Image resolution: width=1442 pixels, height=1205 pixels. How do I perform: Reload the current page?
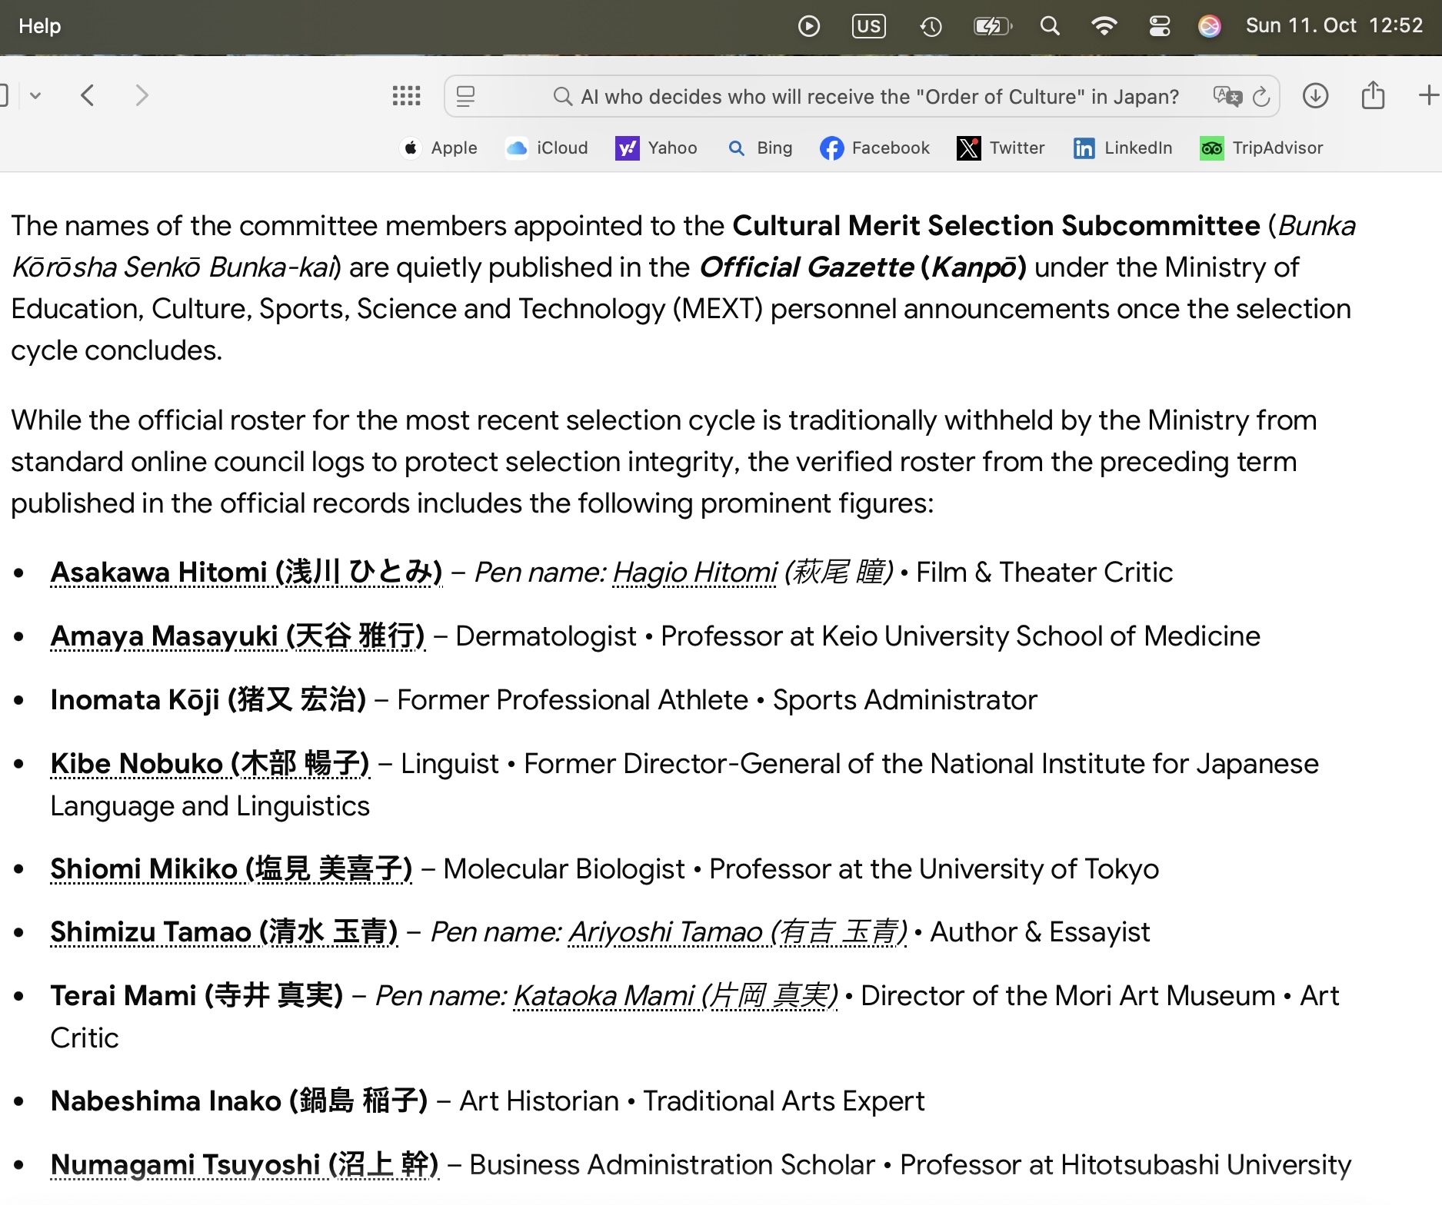(1261, 97)
